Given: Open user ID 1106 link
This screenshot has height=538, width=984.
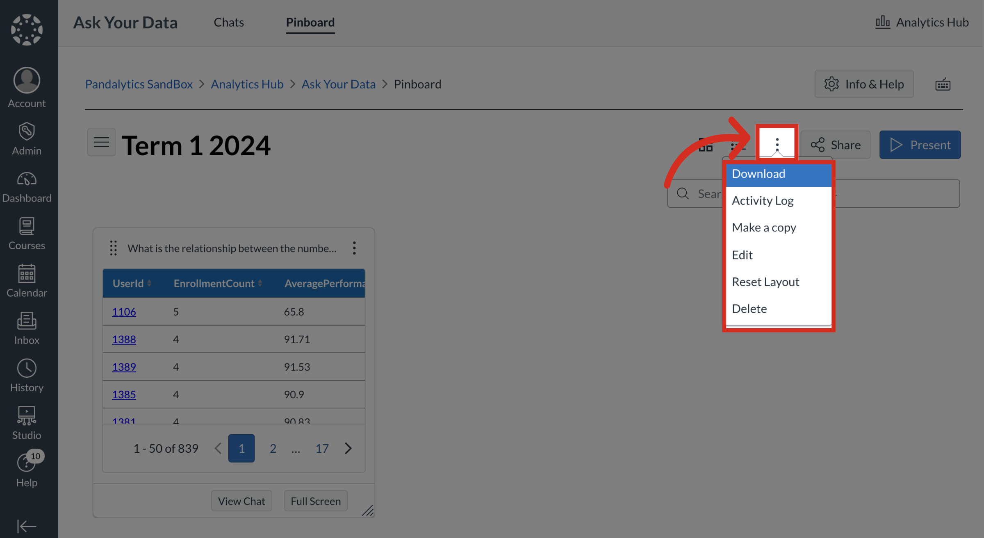Looking at the screenshot, I should 124,311.
